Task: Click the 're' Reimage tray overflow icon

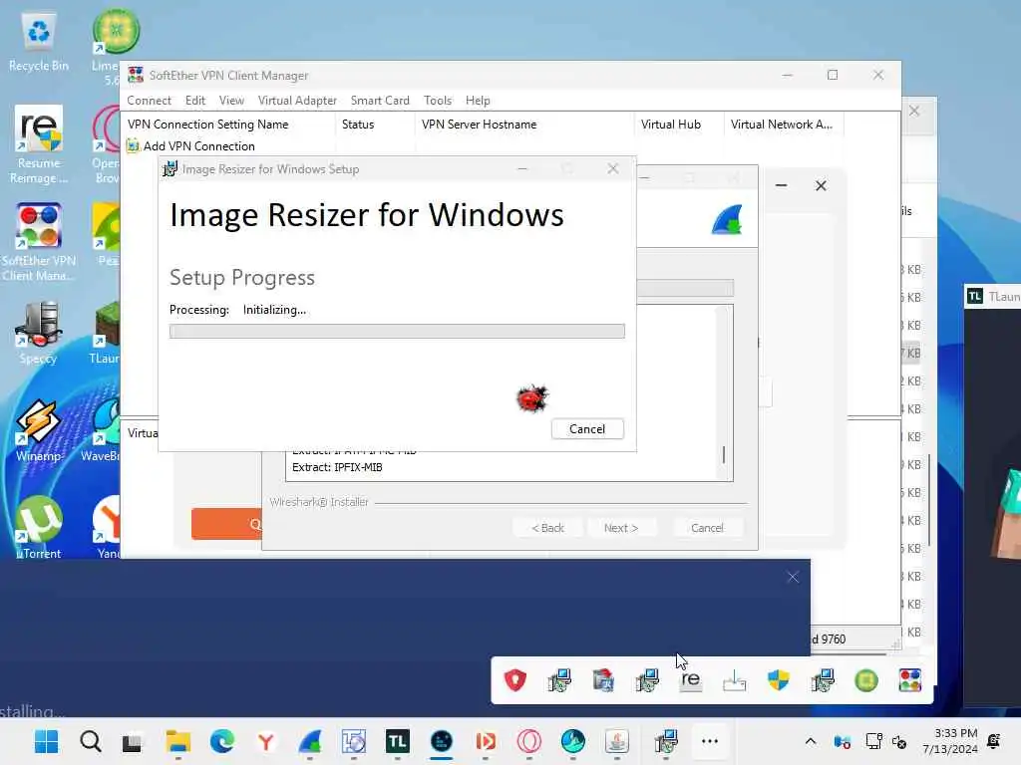Action: click(x=690, y=680)
